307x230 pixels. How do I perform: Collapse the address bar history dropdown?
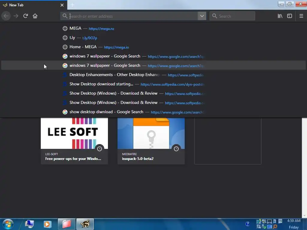202,16
